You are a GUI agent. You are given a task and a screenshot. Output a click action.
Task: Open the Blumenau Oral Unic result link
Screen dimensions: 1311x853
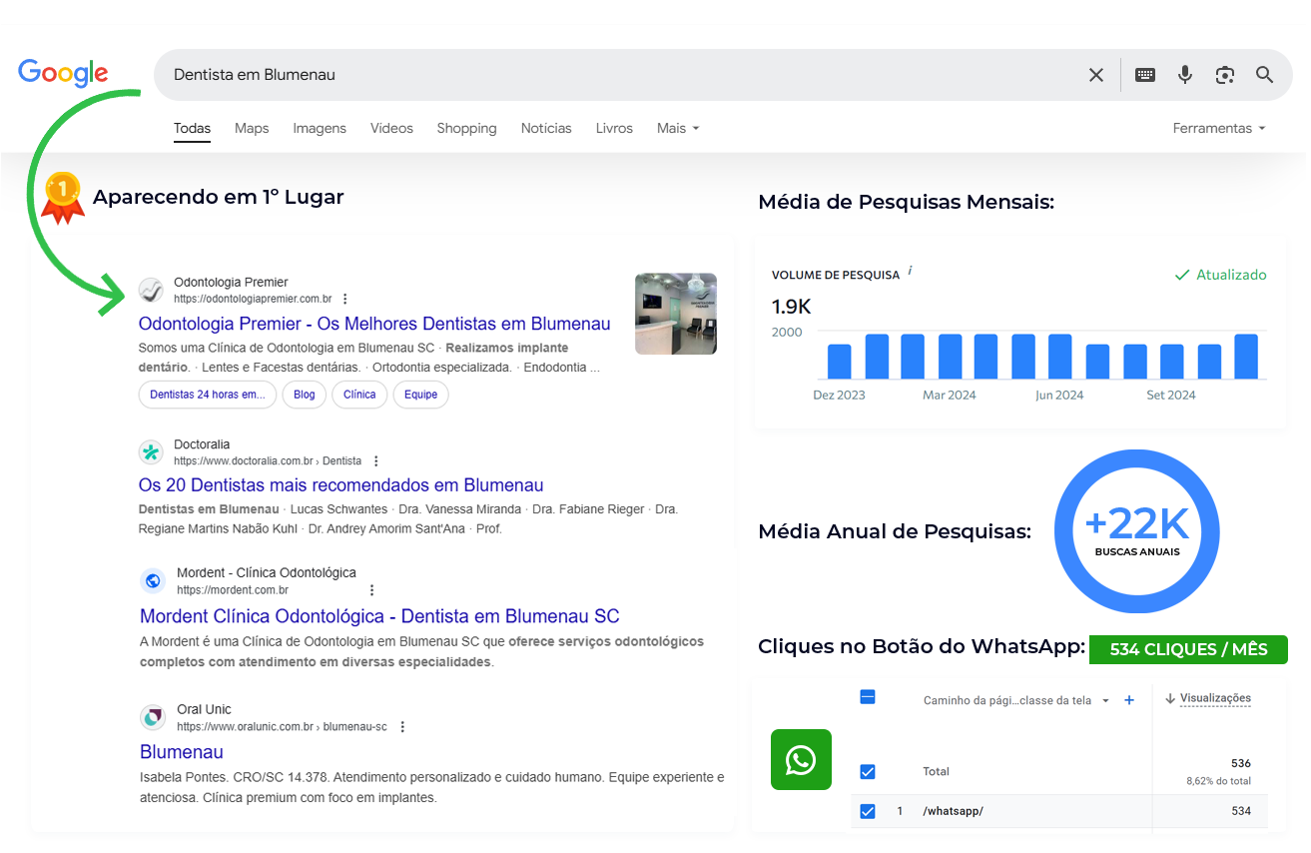pos(182,752)
